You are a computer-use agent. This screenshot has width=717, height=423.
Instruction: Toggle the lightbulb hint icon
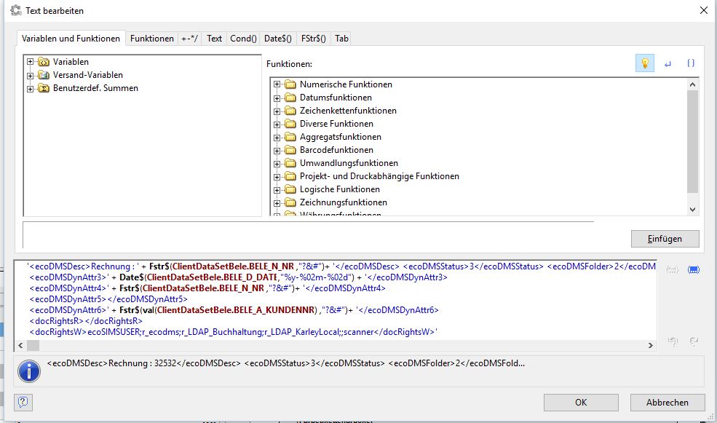pyautogui.click(x=645, y=63)
